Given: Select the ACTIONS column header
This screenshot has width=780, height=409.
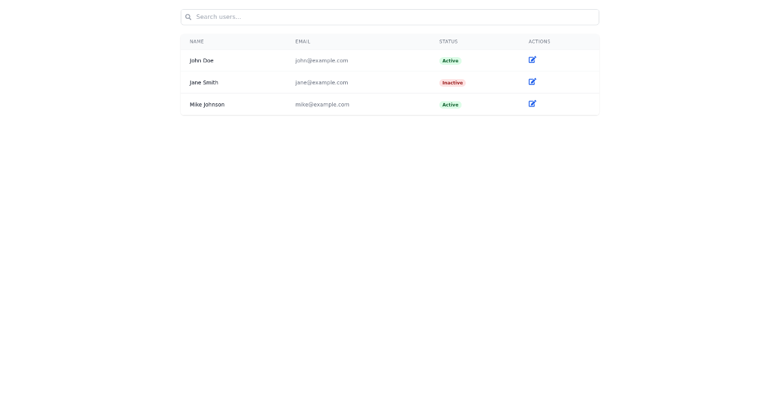Looking at the screenshot, I should click(539, 42).
